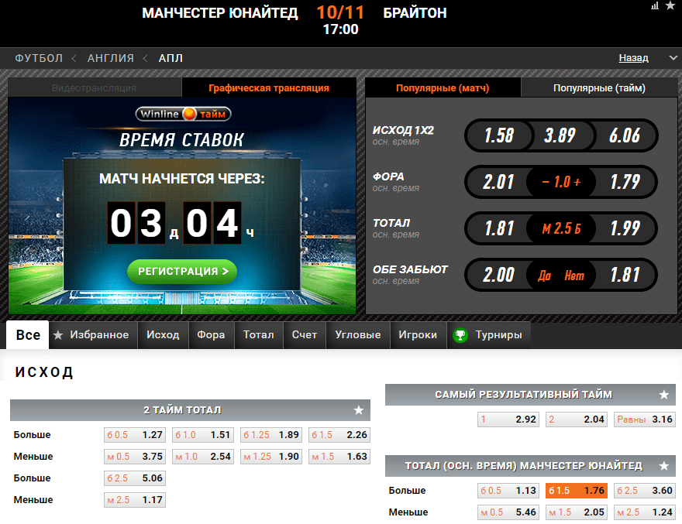
Task: Filter markets by Исход tab
Action: 163,335
